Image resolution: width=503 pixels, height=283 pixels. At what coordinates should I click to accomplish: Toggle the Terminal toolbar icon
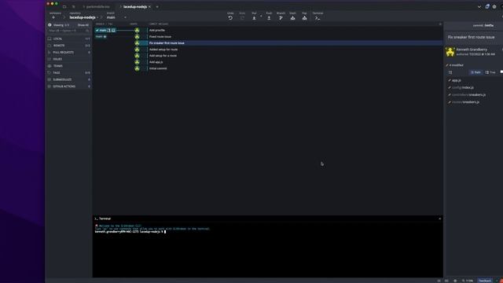318,18
